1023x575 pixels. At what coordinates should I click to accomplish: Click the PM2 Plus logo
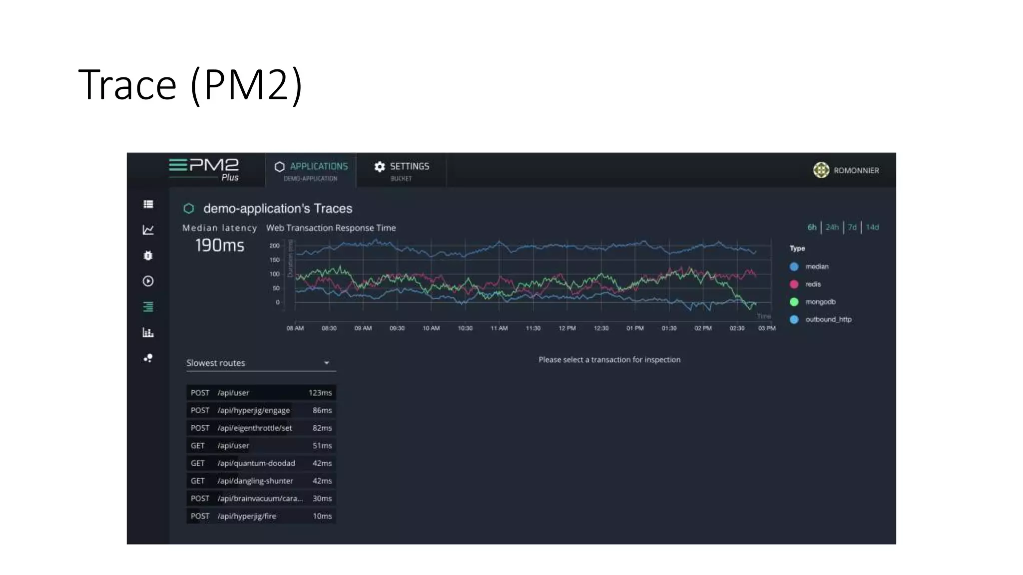pyautogui.click(x=204, y=170)
